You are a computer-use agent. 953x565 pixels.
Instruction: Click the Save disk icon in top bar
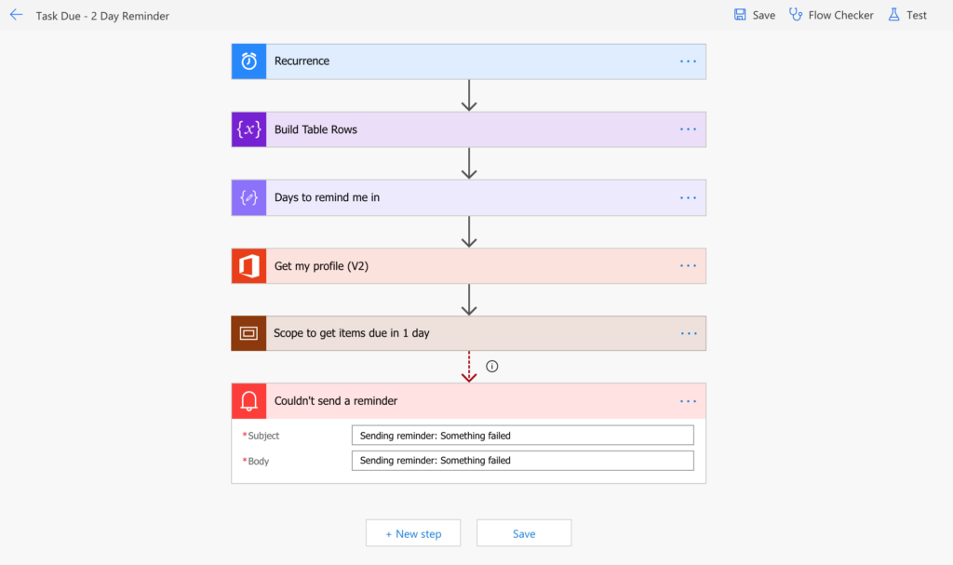pos(740,15)
